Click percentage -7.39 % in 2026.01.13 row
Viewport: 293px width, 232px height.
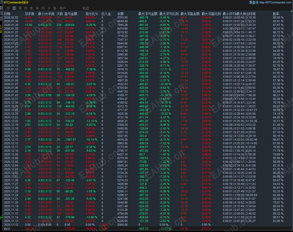[91, 69]
